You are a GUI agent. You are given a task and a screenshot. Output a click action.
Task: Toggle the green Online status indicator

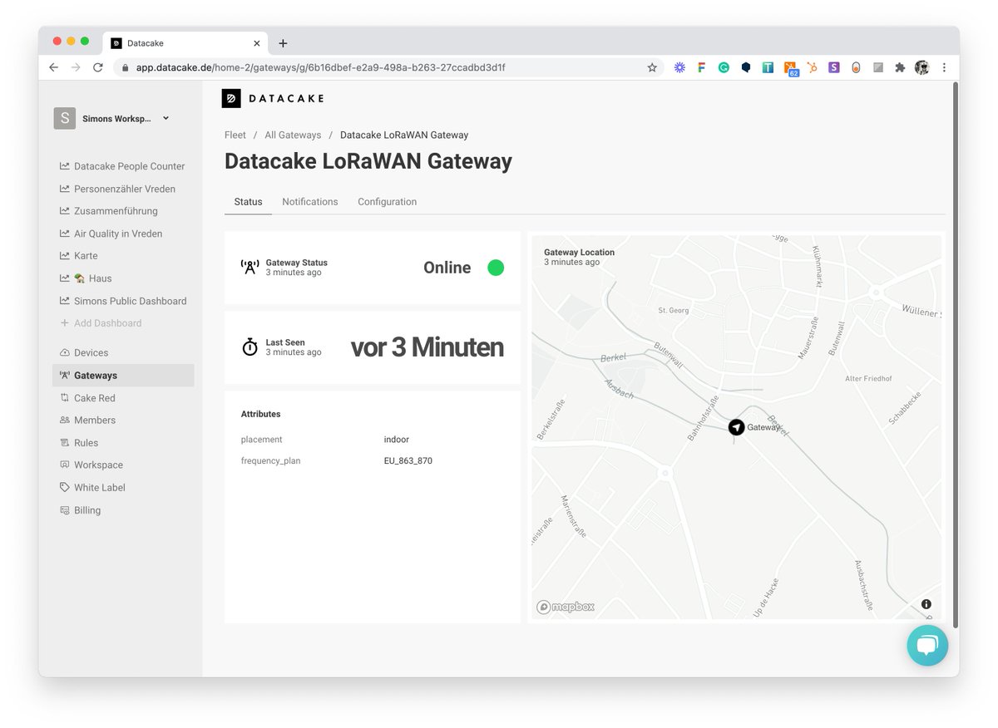(x=496, y=268)
